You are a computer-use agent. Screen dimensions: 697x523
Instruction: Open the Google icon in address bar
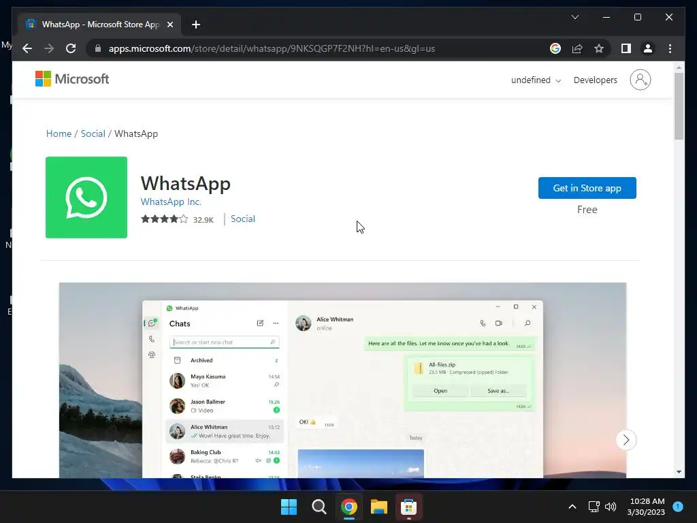tap(555, 48)
